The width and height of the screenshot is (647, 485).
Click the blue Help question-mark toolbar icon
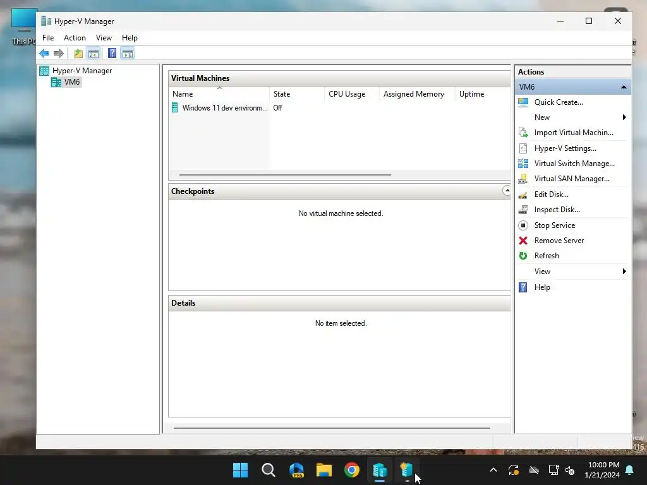(x=112, y=53)
